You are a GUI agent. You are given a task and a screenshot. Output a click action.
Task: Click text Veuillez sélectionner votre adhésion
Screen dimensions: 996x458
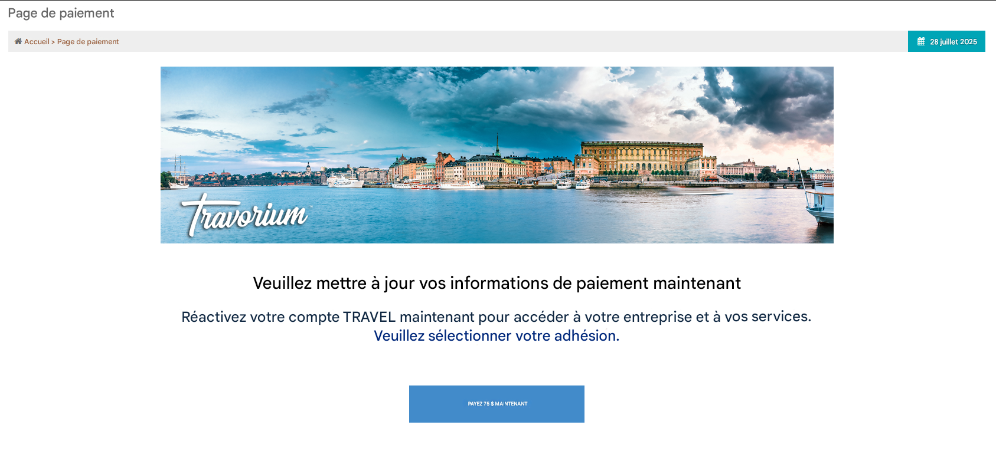(x=497, y=335)
